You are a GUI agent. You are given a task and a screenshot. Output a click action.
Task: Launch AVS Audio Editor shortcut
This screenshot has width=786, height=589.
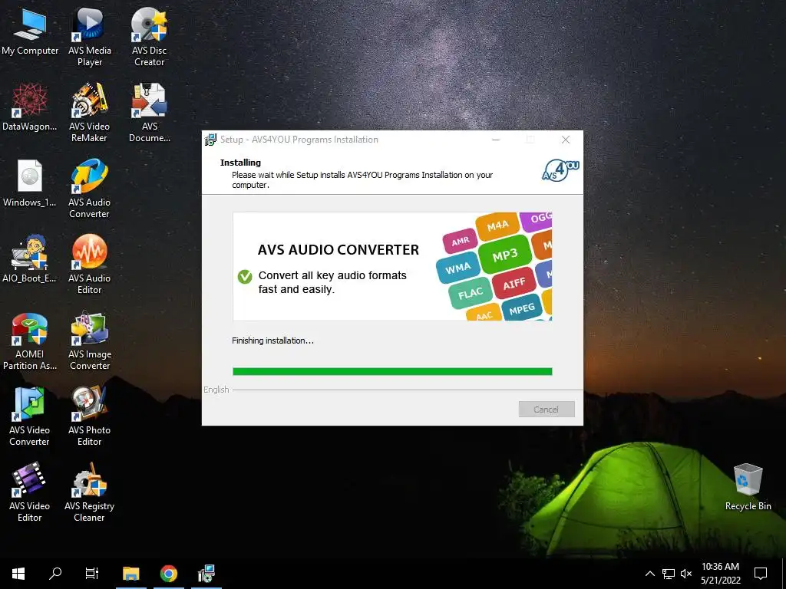point(89,264)
